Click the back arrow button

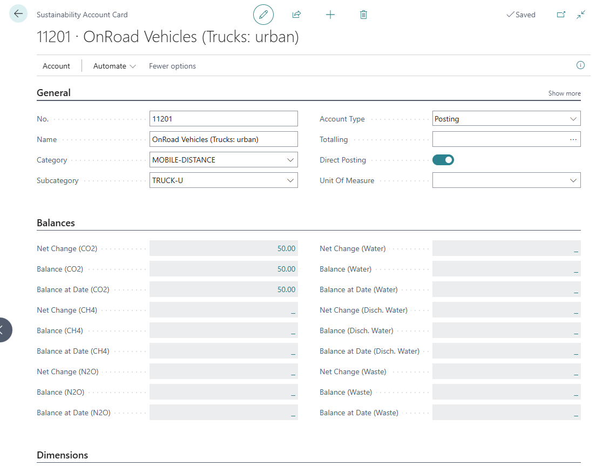click(18, 14)
